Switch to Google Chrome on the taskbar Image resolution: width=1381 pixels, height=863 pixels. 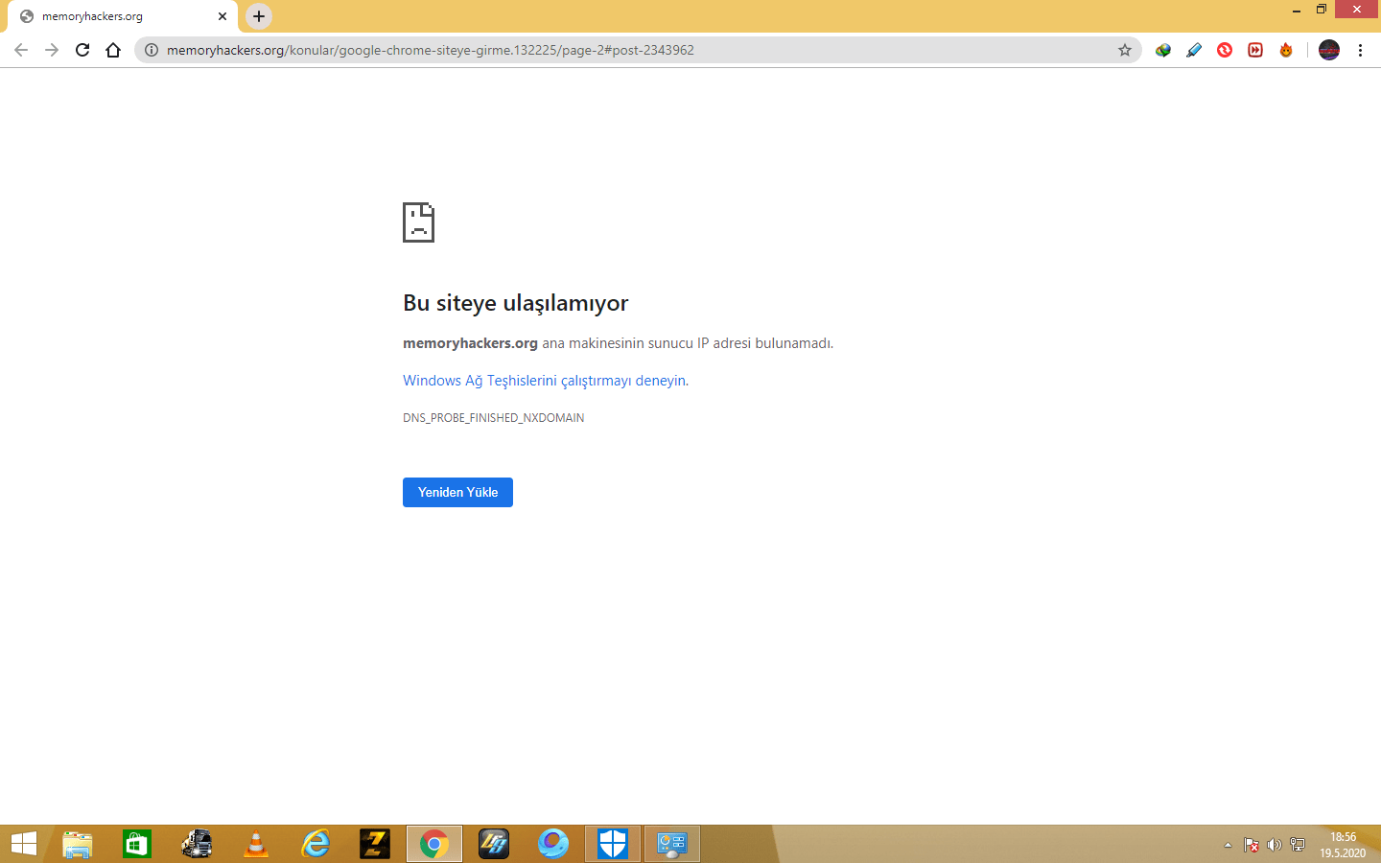click(434, 844)
